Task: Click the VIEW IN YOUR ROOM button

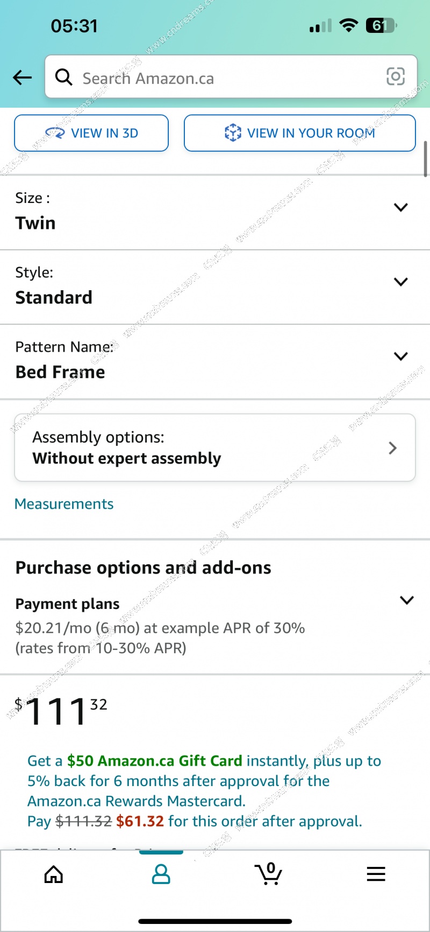Action: point(300,133)
